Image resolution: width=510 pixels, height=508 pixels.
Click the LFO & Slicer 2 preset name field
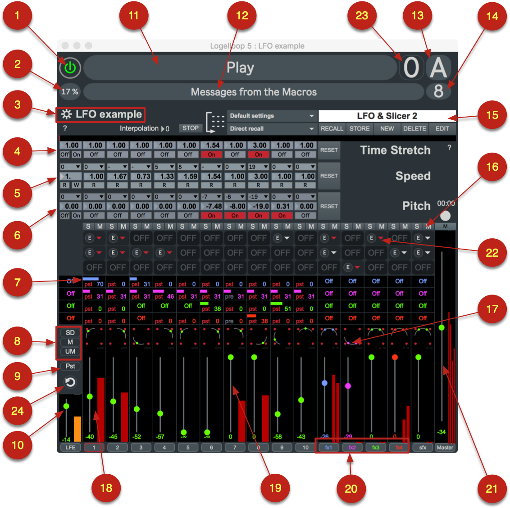coord(387,116)
